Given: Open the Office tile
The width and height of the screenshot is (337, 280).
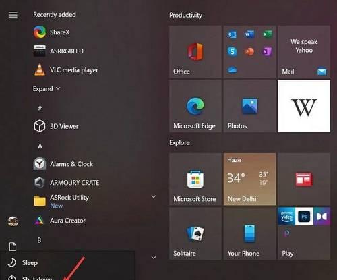Looking at the screenshot, I should [x=195, y=52].
